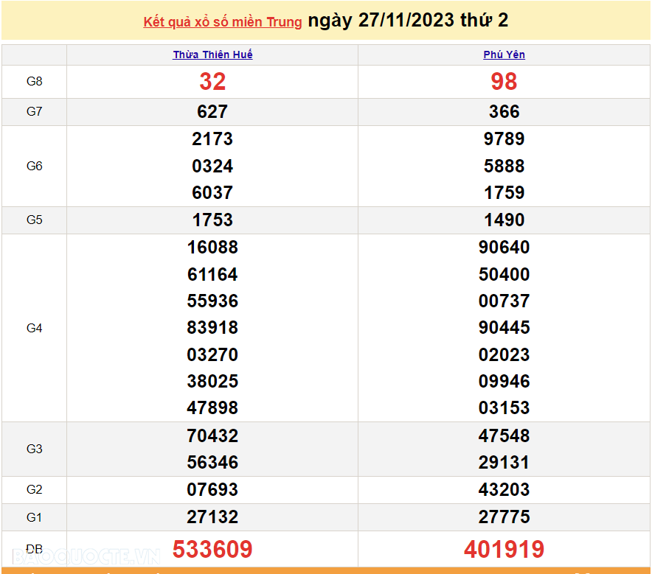Click the red special prize number 533609

(x=212, y=549)
